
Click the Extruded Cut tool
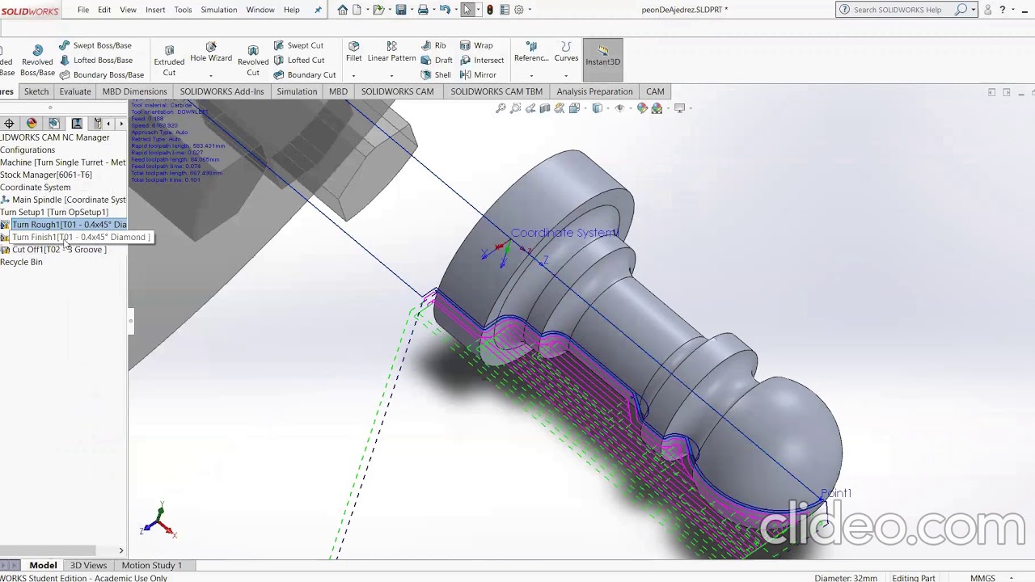click(169, 61)
